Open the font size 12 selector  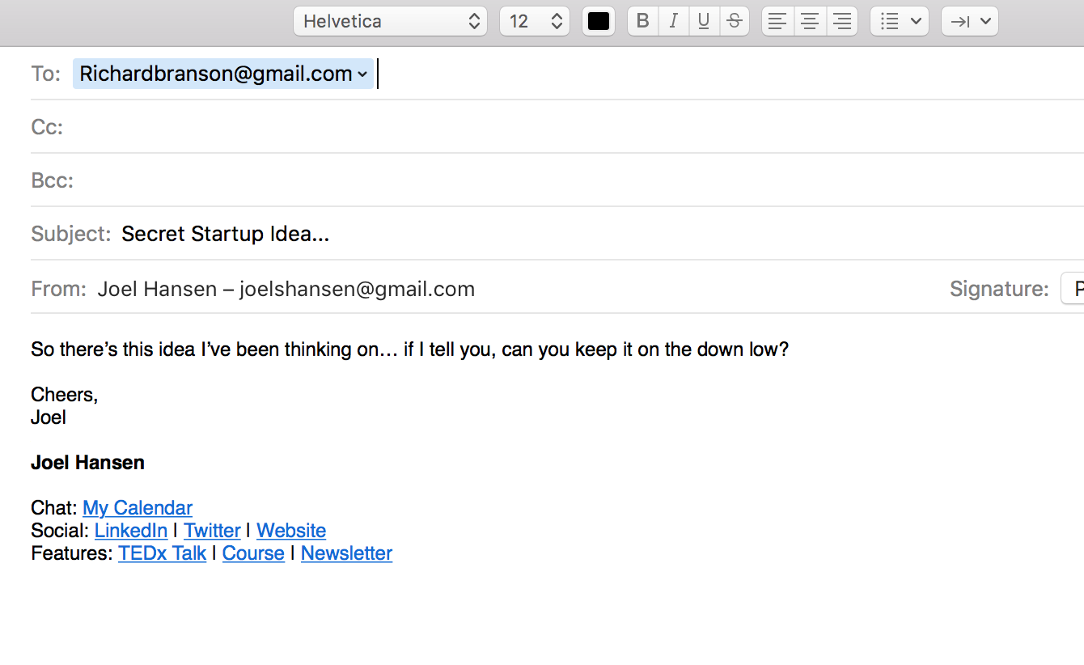pos(535,21)
